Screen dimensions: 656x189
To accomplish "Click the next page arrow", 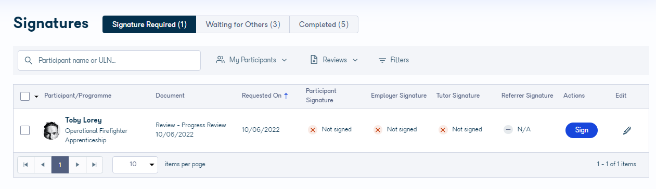I will pos(77,165).
